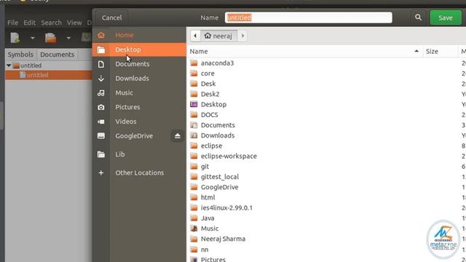466x262 pixels.
Task: Open the New file dropdown arrow in Geany
Action: coord(32,38)
